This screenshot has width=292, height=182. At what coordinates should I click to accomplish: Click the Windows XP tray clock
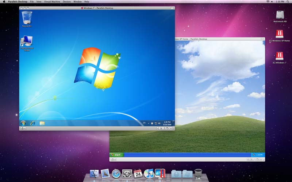(260, 155)
